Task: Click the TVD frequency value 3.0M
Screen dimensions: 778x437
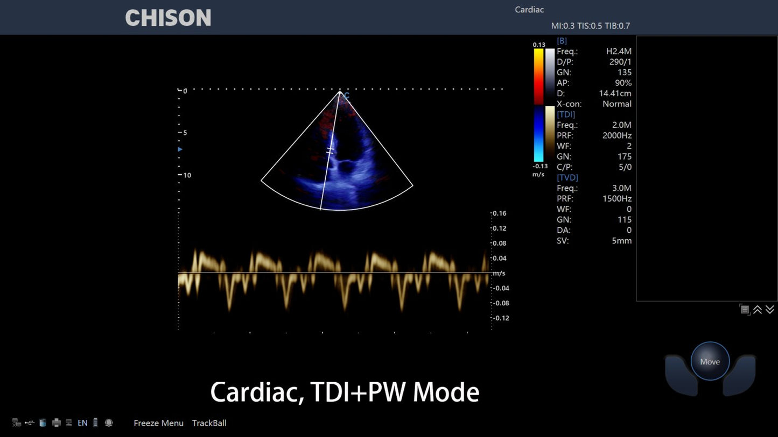Action: pos(622,188)
